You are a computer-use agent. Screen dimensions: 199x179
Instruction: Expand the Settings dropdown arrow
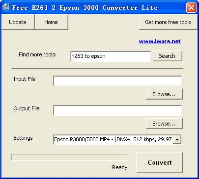[x=177, y=140]
